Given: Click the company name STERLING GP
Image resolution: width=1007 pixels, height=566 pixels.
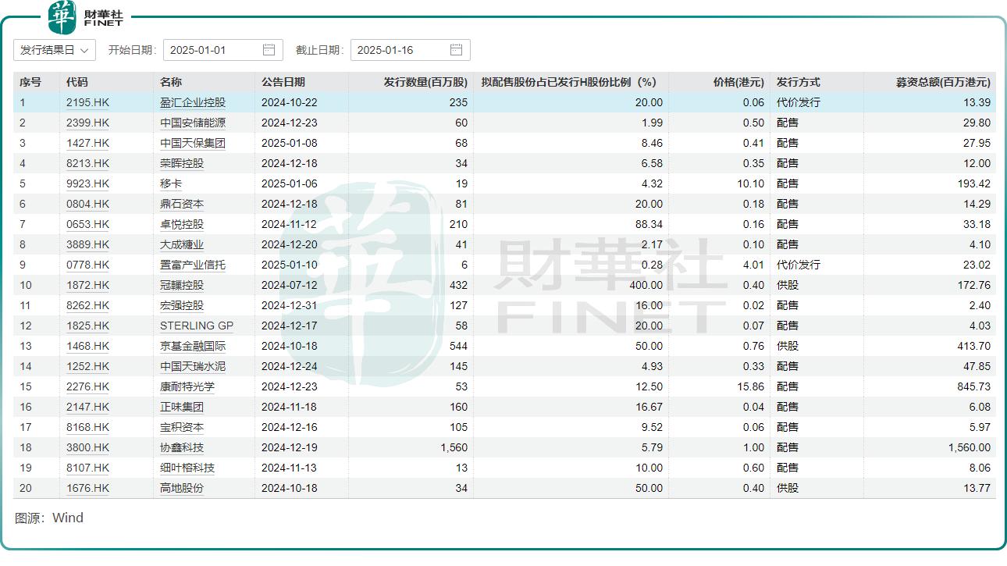Looking at the screenshot, I should [x=197, y=326].
